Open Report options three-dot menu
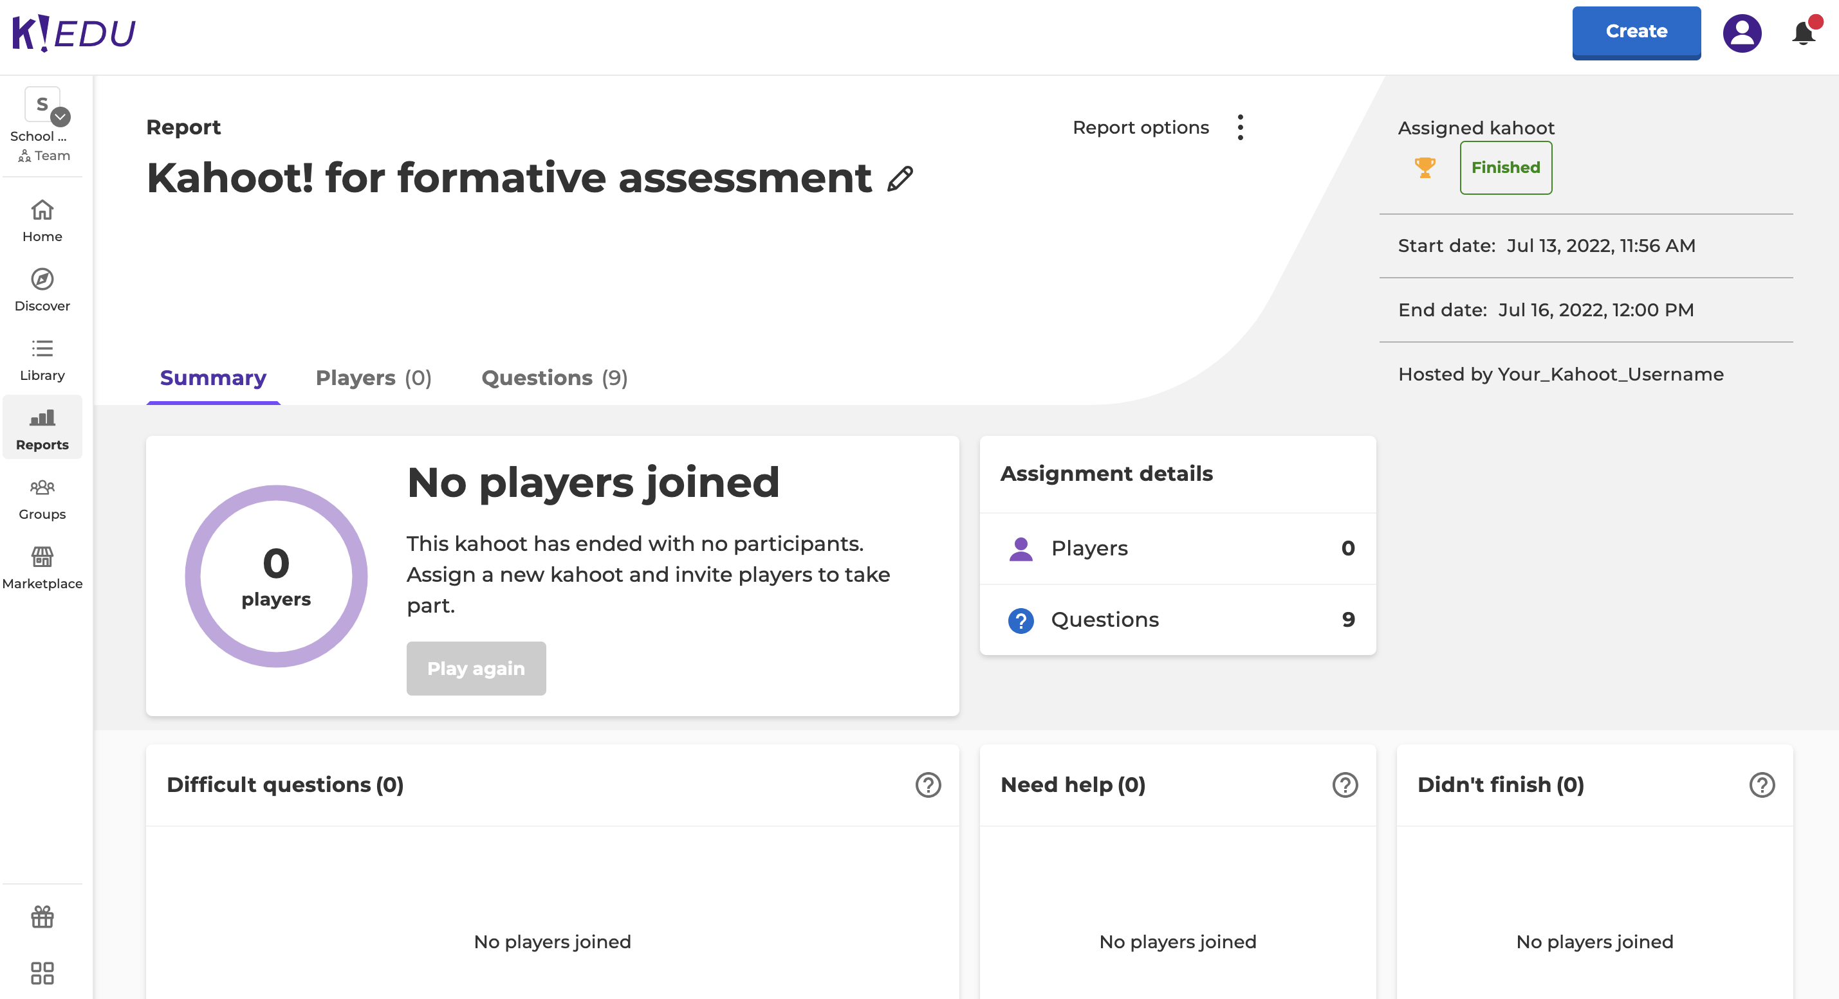Viewport: 1839px width, 999px height. (1241, 128)
